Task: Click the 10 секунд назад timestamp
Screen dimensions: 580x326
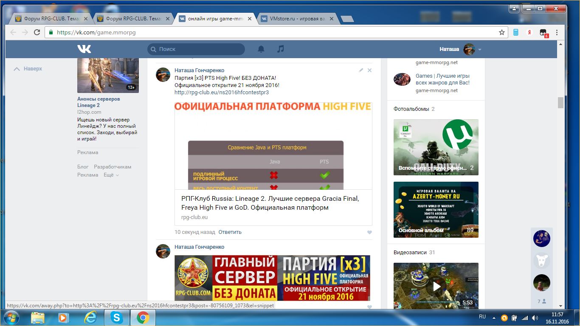Action: 195,232
